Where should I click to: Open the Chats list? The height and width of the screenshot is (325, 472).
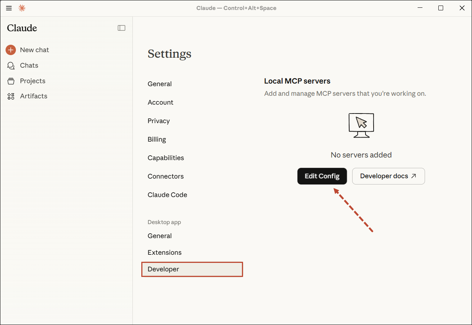pyautogui.click(x=29, y=65)
